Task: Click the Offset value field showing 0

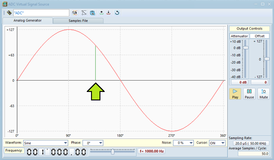Action: coord(260,82)
